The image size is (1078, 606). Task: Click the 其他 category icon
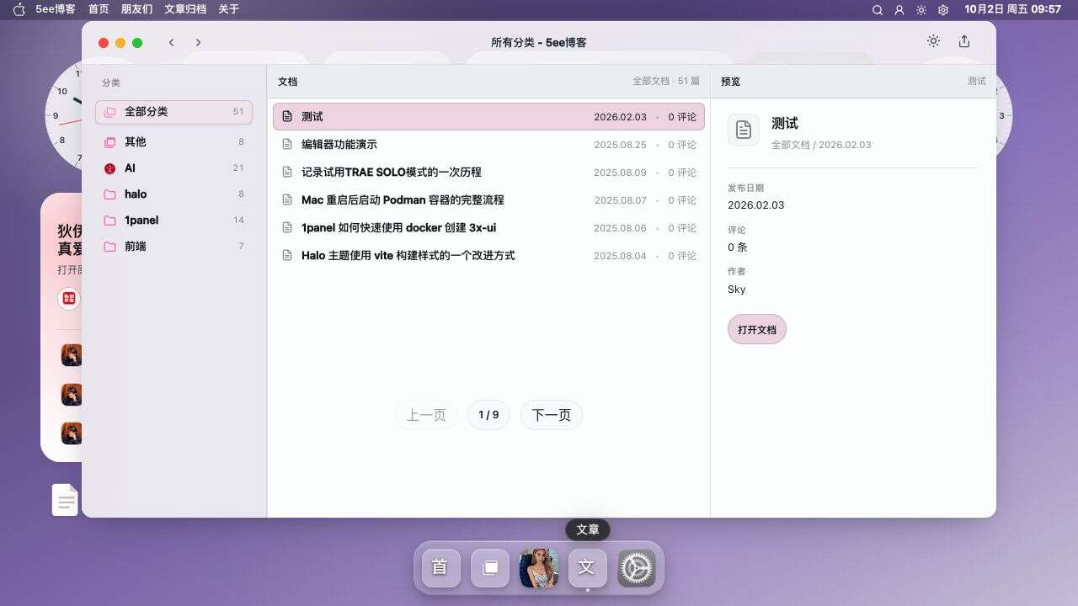tap(109, 142)
